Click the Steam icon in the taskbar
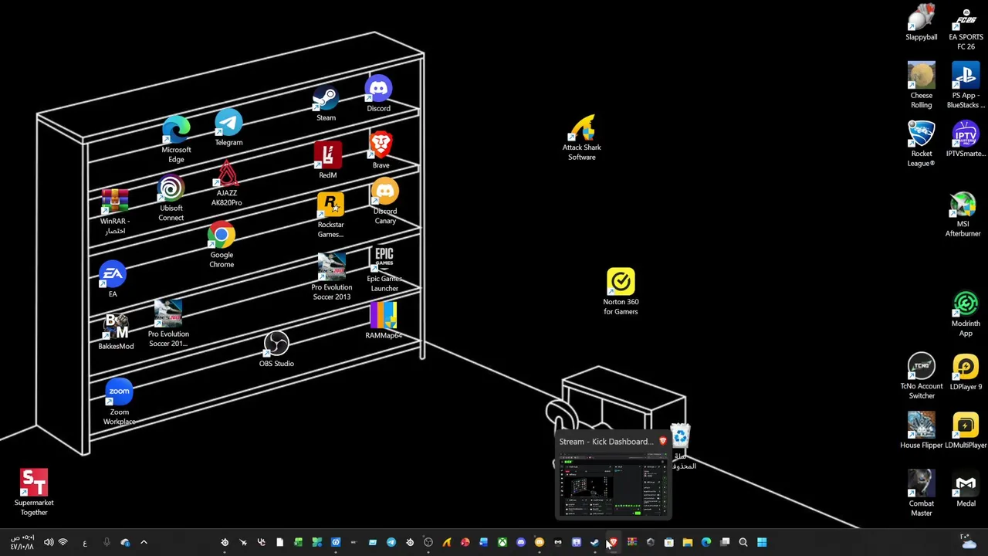Viewport: 988px width, 556px height. [x=595, y=542]
